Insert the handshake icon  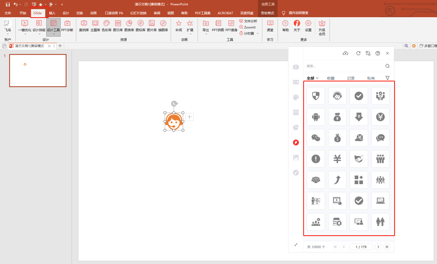359,159
